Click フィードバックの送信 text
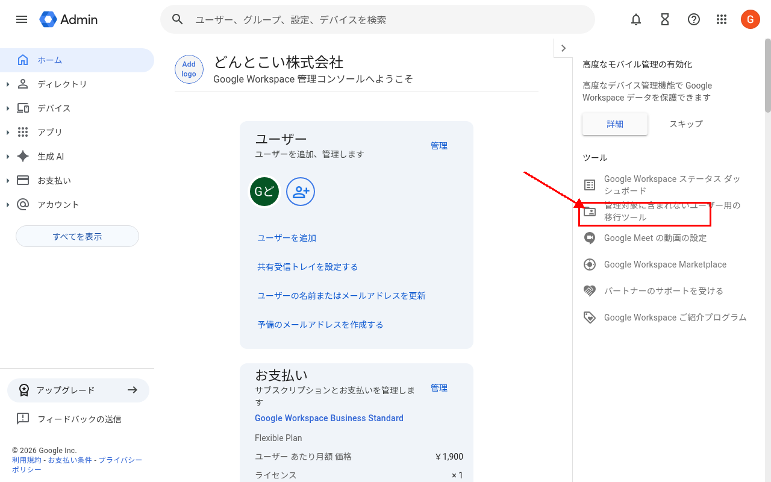Image resolution: width=771 pixels, height=482 pixels. tap(80, 419)
